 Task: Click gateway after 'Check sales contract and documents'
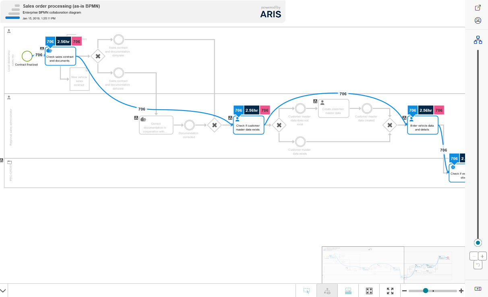98,56
